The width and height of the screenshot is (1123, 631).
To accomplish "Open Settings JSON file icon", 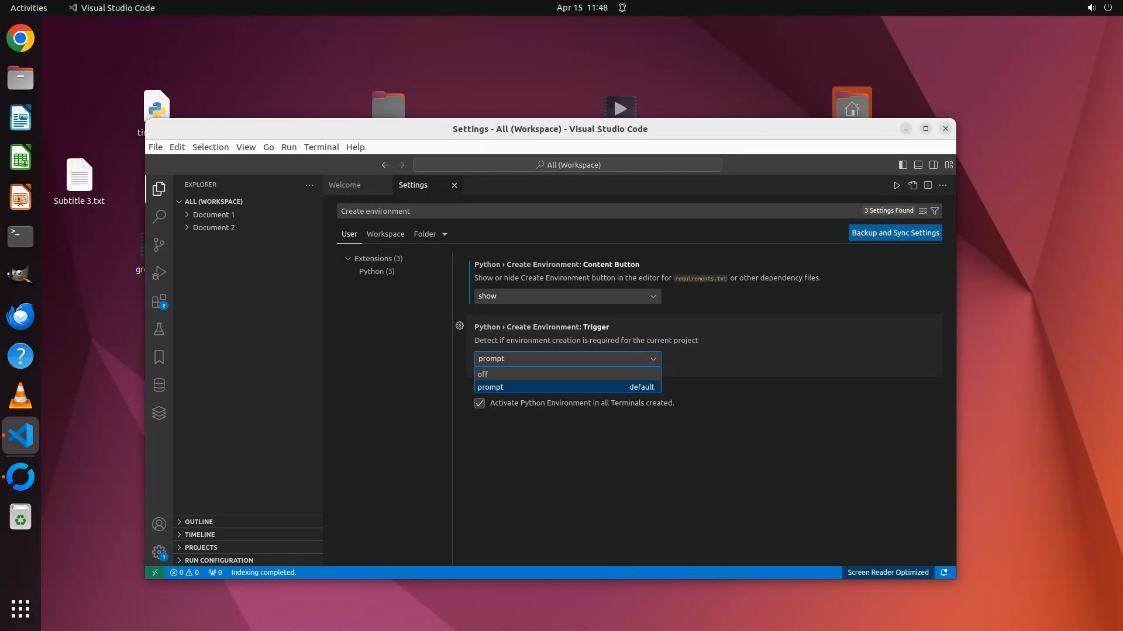I will click(x=912, y=185).
